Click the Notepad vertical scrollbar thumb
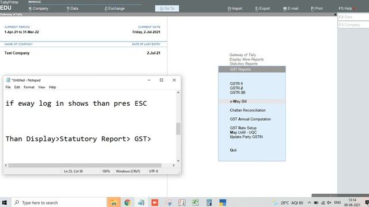369x207 pixels. (178, 129)
